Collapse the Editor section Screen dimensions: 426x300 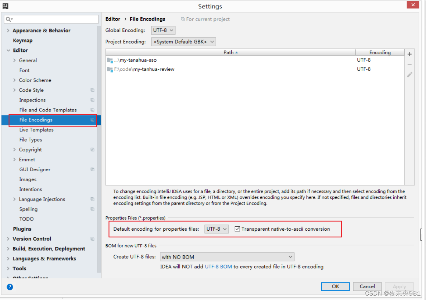click(8, 50)
